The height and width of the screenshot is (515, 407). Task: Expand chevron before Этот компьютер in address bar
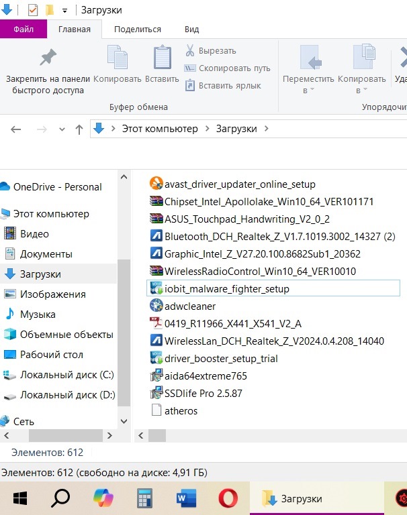(114, 129)
